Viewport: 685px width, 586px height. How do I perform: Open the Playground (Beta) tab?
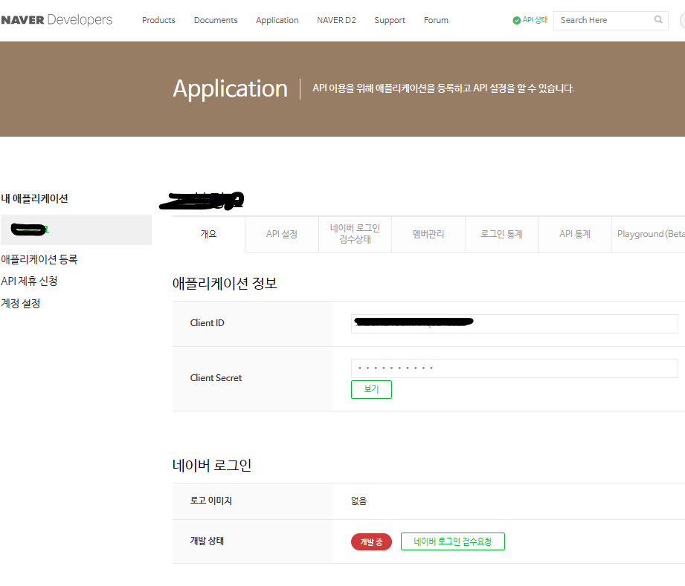650,234
